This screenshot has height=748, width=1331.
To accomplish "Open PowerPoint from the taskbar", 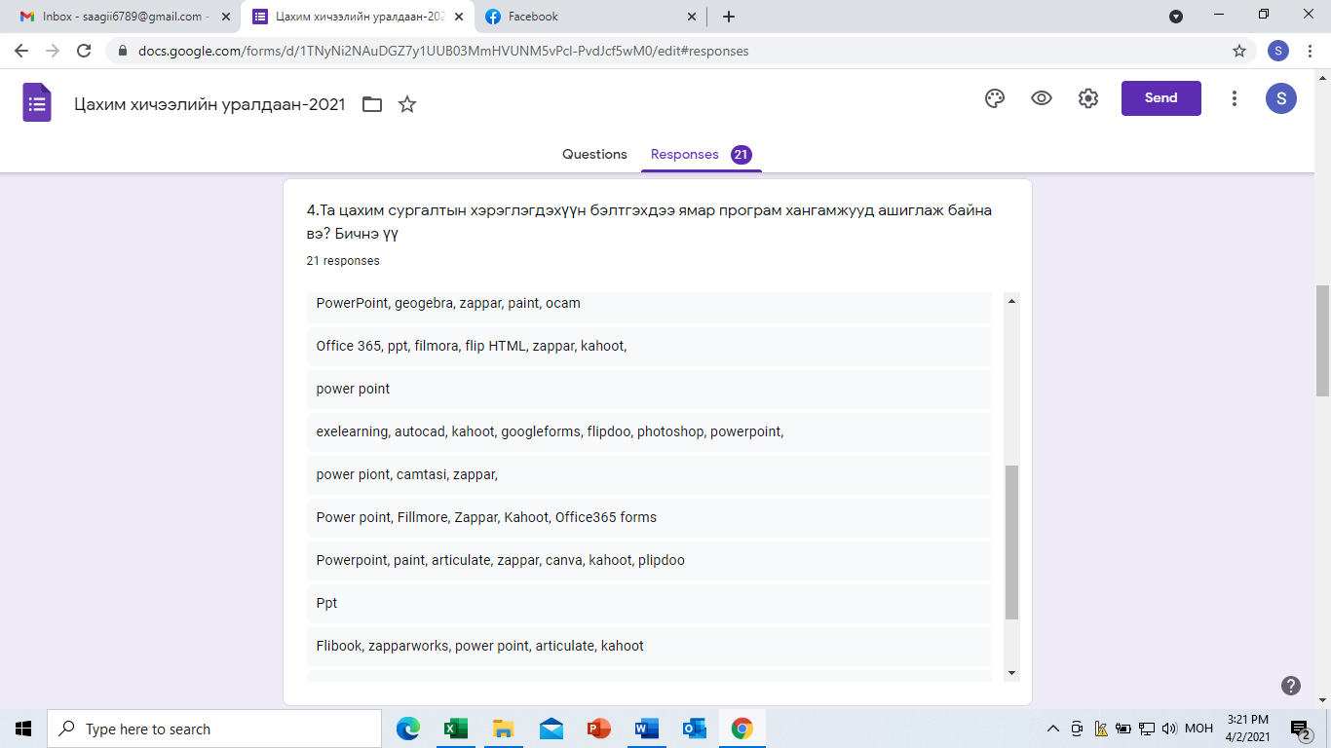I will tap(598, 729).
